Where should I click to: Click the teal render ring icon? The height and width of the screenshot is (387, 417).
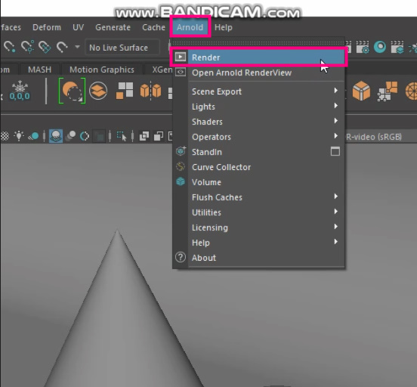pyautogui.click(x=380, y=47)
